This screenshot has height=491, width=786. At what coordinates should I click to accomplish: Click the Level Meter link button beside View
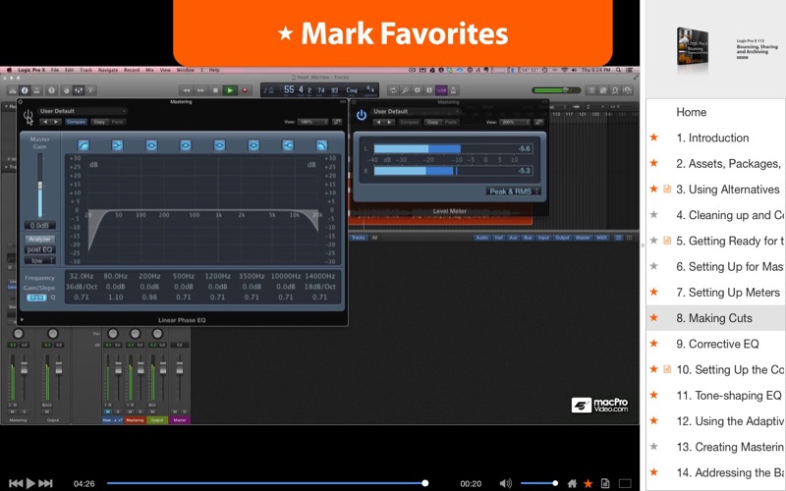[538, 122]
